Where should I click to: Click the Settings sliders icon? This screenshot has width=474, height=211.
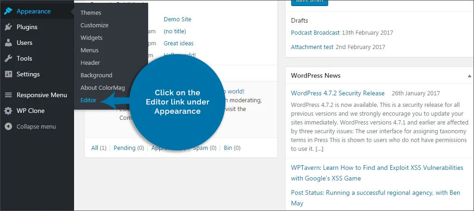tap(8, 74)
